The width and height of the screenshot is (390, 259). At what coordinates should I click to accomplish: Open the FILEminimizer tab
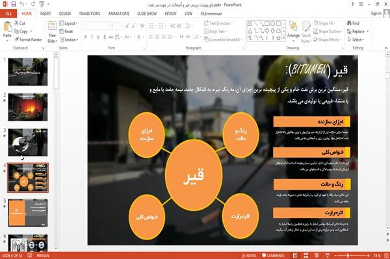pos(211,14)
